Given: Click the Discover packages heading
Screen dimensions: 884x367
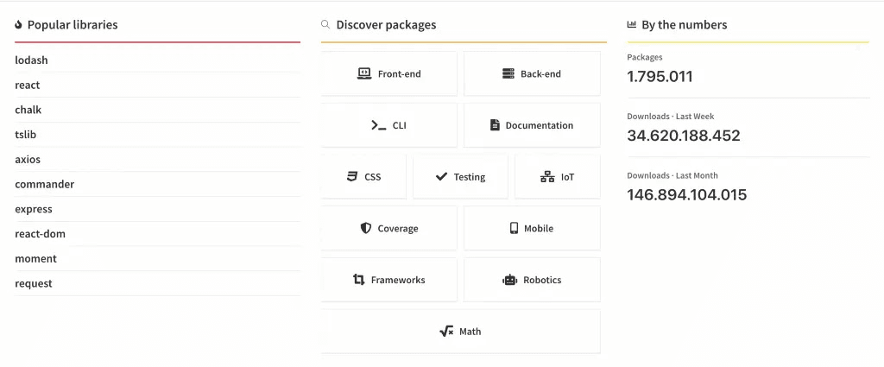Looking at the screenshot, I should click(x=386, y=25).
